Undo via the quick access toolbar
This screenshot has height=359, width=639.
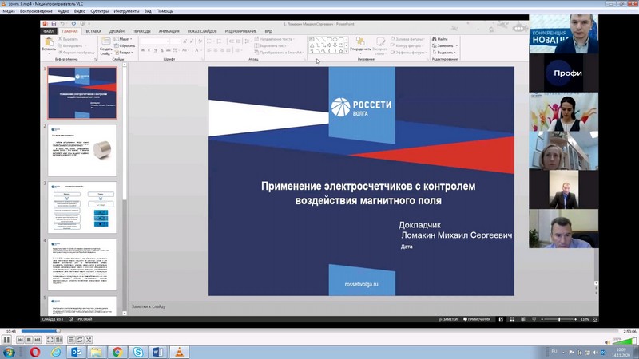[62, 24]
